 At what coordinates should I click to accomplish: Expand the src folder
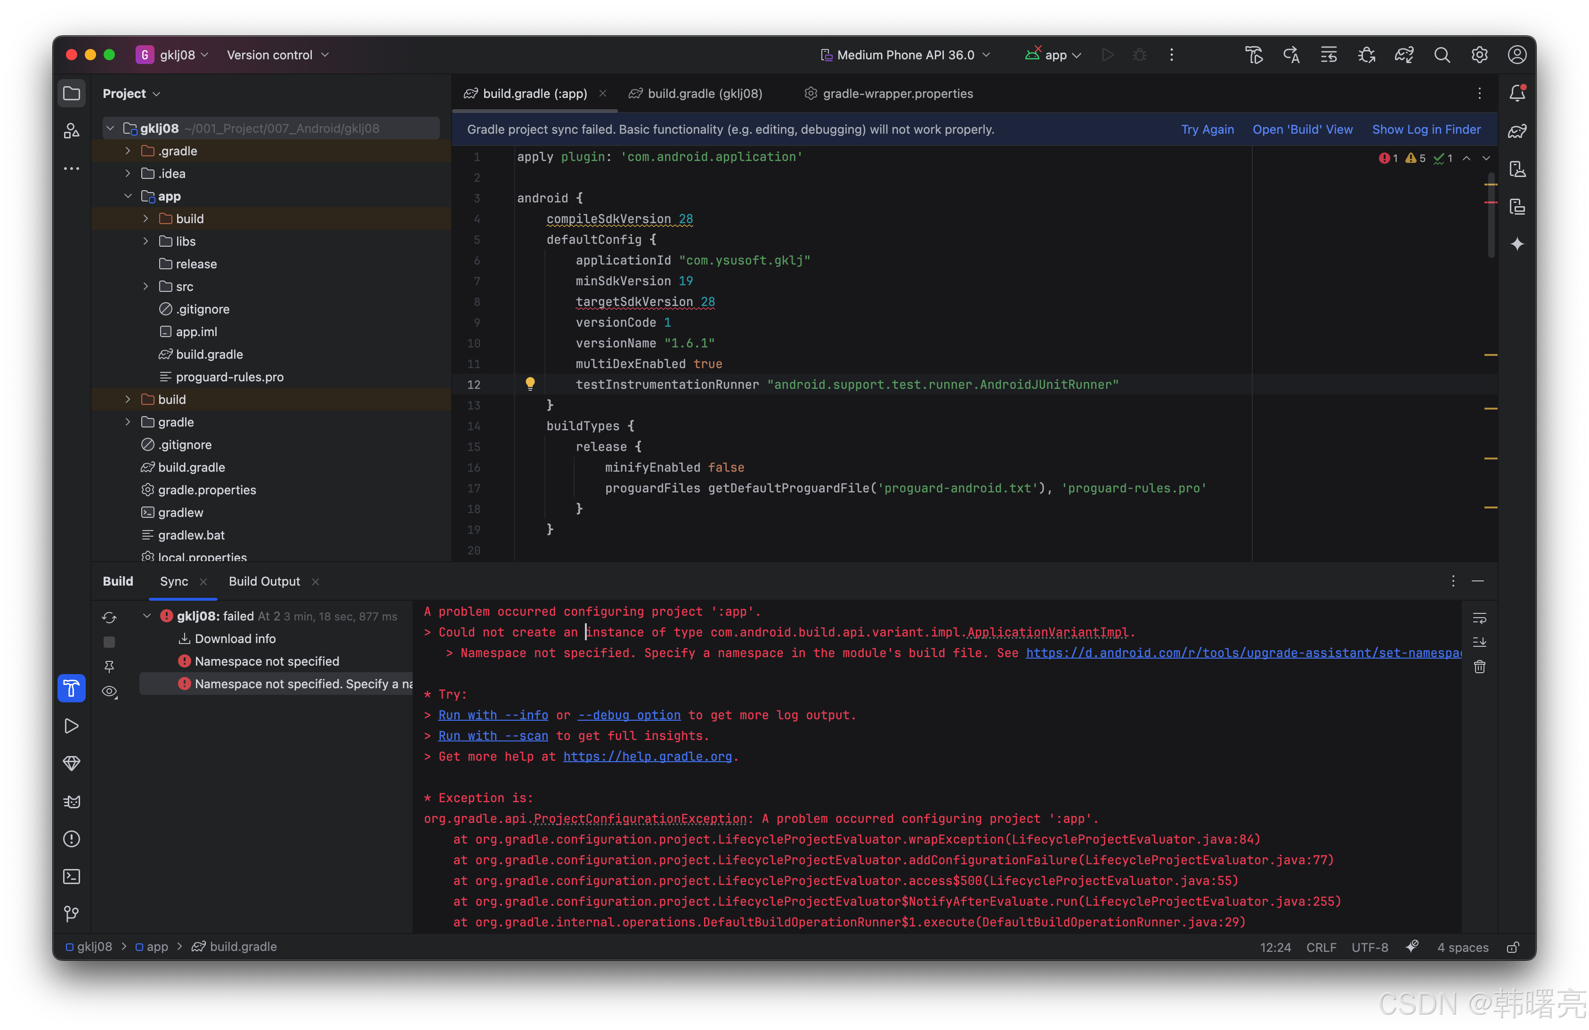point(146,286)
